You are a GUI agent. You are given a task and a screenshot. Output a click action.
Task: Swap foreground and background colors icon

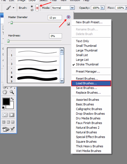coord(12,99)
